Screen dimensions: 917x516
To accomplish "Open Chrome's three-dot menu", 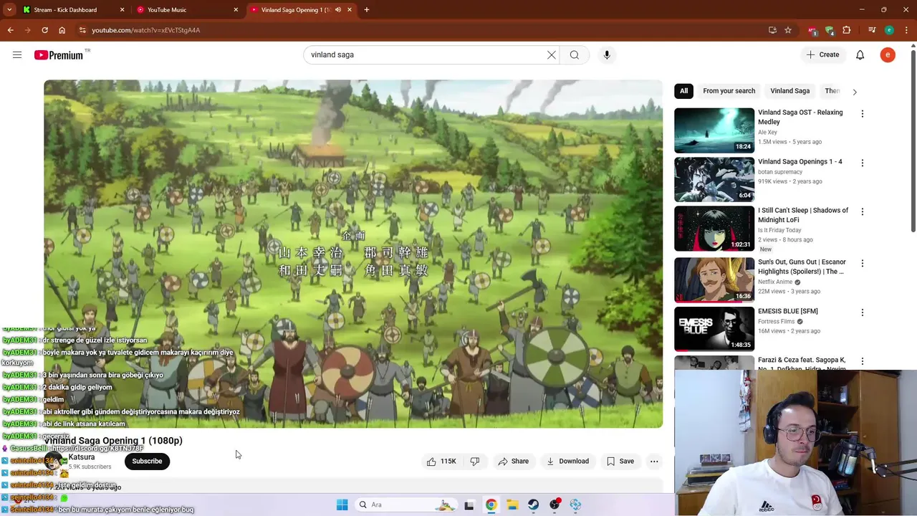I will pyautogui.click(x=906, y=30).
